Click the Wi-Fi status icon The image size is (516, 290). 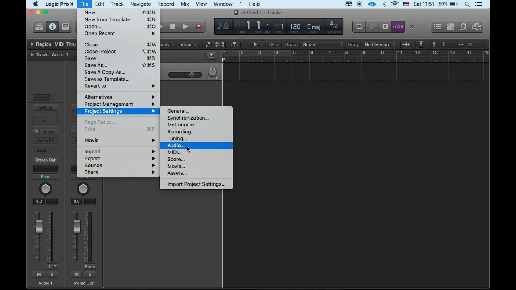pyautogui.click(x=395, y=4)
